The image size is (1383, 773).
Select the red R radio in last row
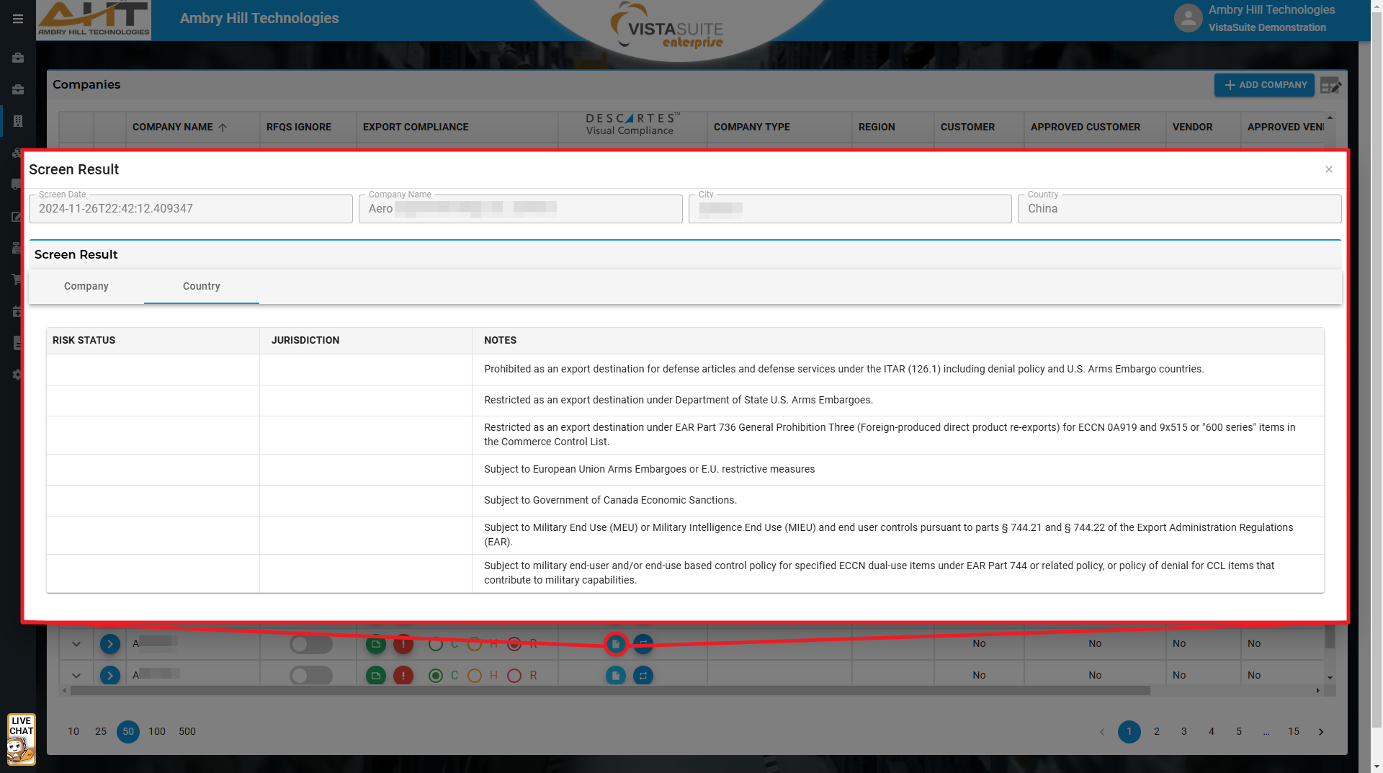[x=514, y=676]
